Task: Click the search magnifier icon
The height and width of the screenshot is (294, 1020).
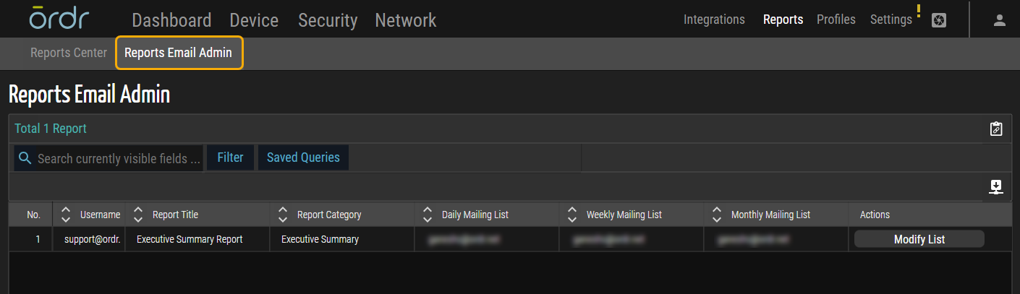Action: [25, 158]
